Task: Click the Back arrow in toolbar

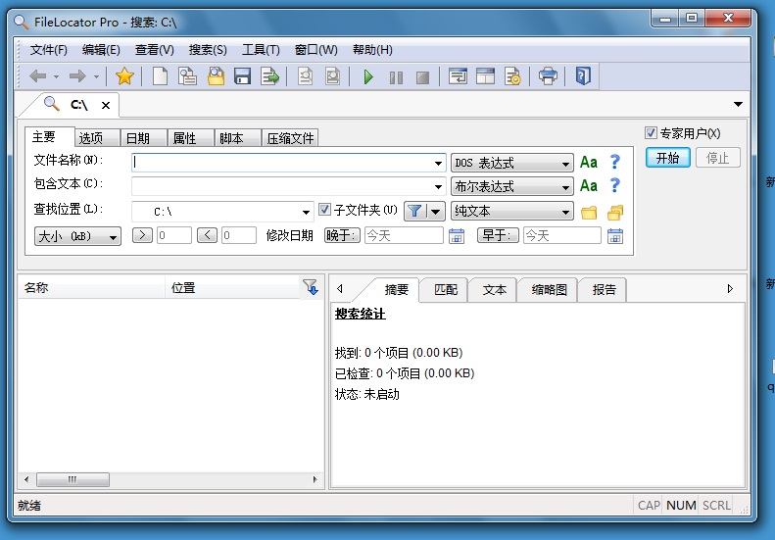Action: pos(38,76)
